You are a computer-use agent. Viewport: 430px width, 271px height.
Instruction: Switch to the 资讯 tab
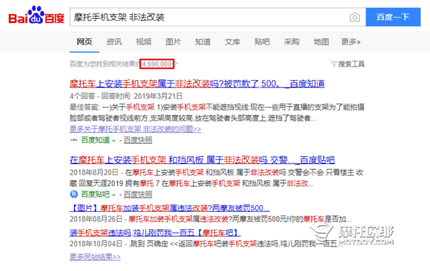coord(114,42)
